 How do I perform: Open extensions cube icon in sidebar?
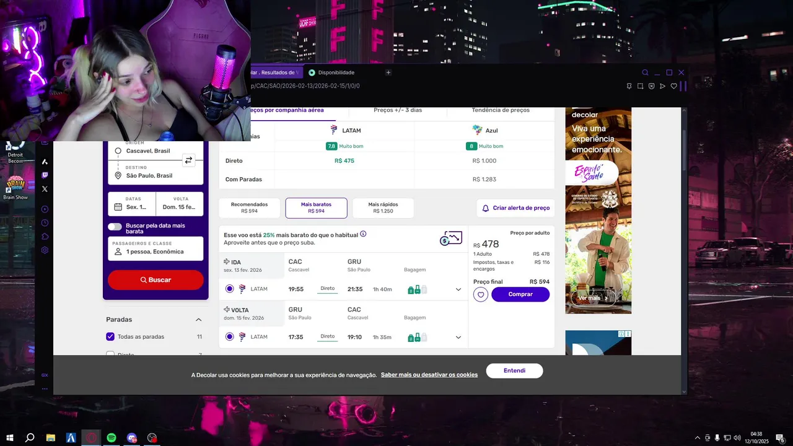45,237
